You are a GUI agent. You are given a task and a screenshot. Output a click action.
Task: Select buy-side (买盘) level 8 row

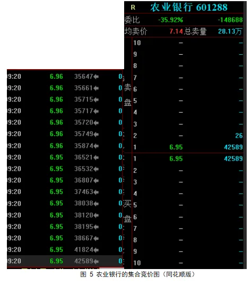click(188, 240)
